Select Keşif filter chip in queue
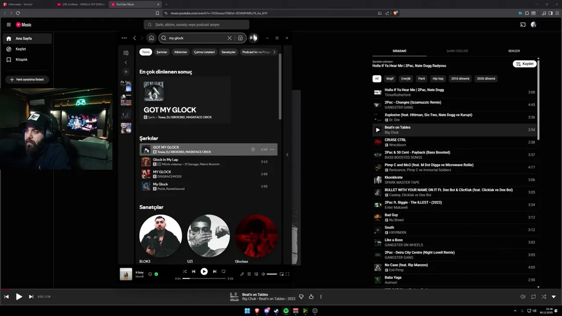This screenshot has height=316, width=562. [x=390, y=79]
